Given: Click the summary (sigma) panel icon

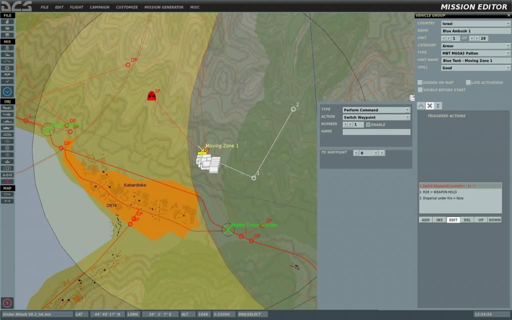Looking at the screenshot, I should pos(438,105).
